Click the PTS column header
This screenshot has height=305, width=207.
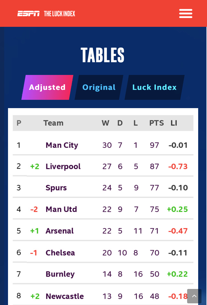click(x=156, y=123)
